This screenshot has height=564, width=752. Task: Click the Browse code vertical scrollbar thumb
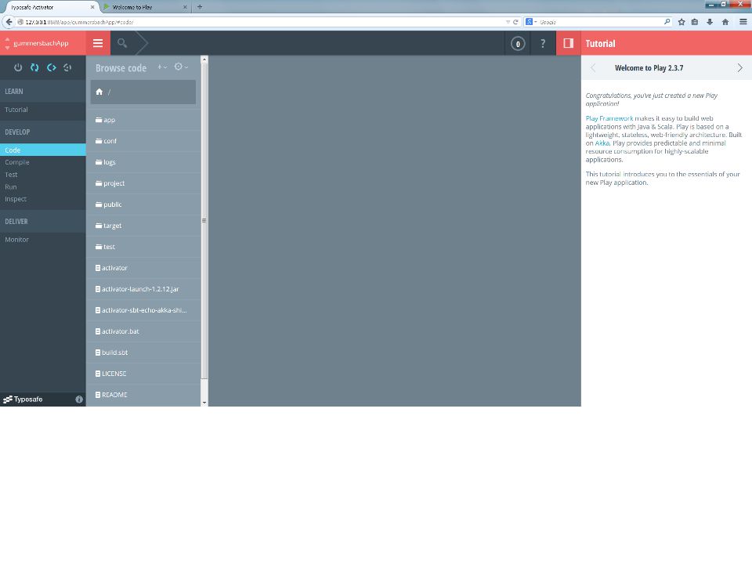pos(204,221)
